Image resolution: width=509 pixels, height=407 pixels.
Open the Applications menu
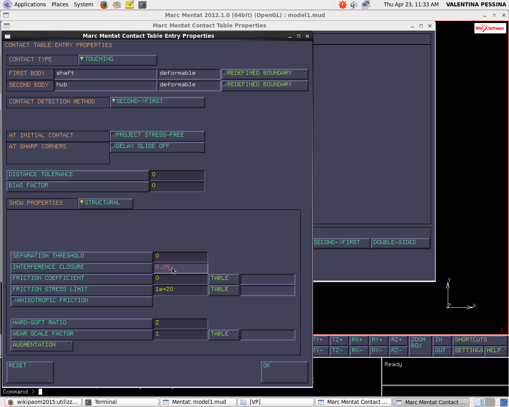(x=25, y=4)
